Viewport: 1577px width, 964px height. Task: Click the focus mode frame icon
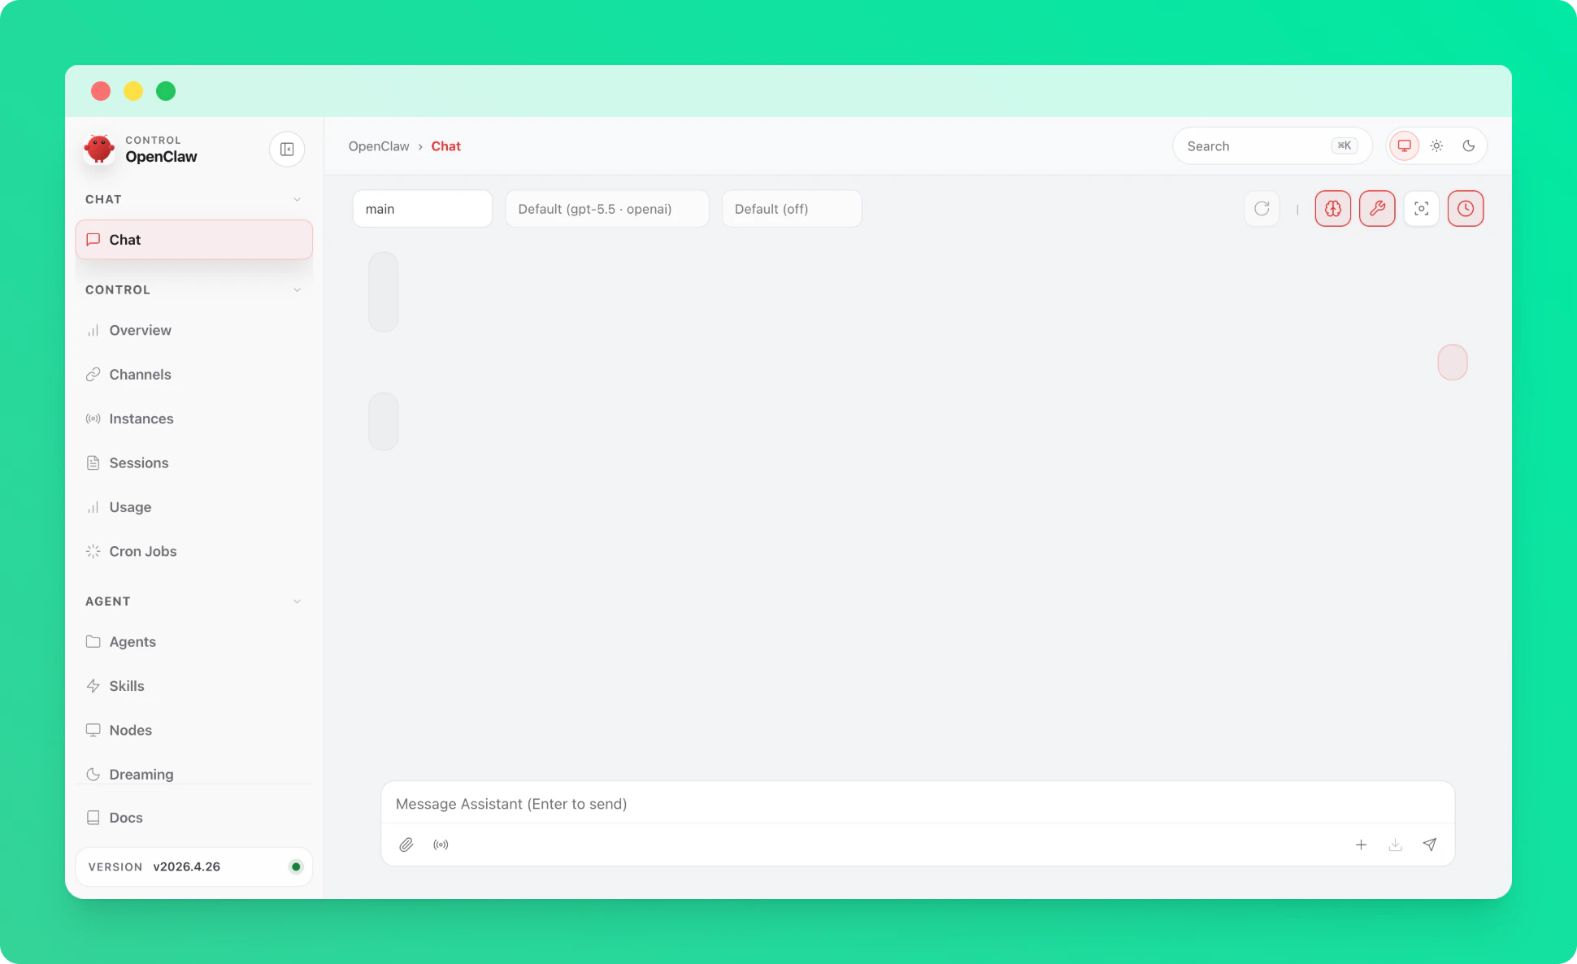pos(1421,209)
